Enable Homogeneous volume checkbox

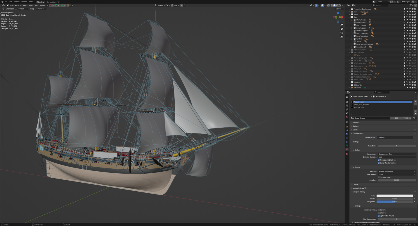point(379,177)
